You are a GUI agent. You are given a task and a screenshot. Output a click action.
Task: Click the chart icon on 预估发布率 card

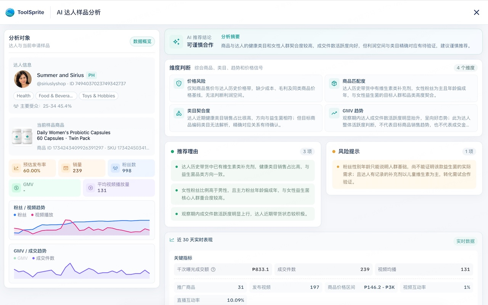pyautogui.click(x=16, y=168)
